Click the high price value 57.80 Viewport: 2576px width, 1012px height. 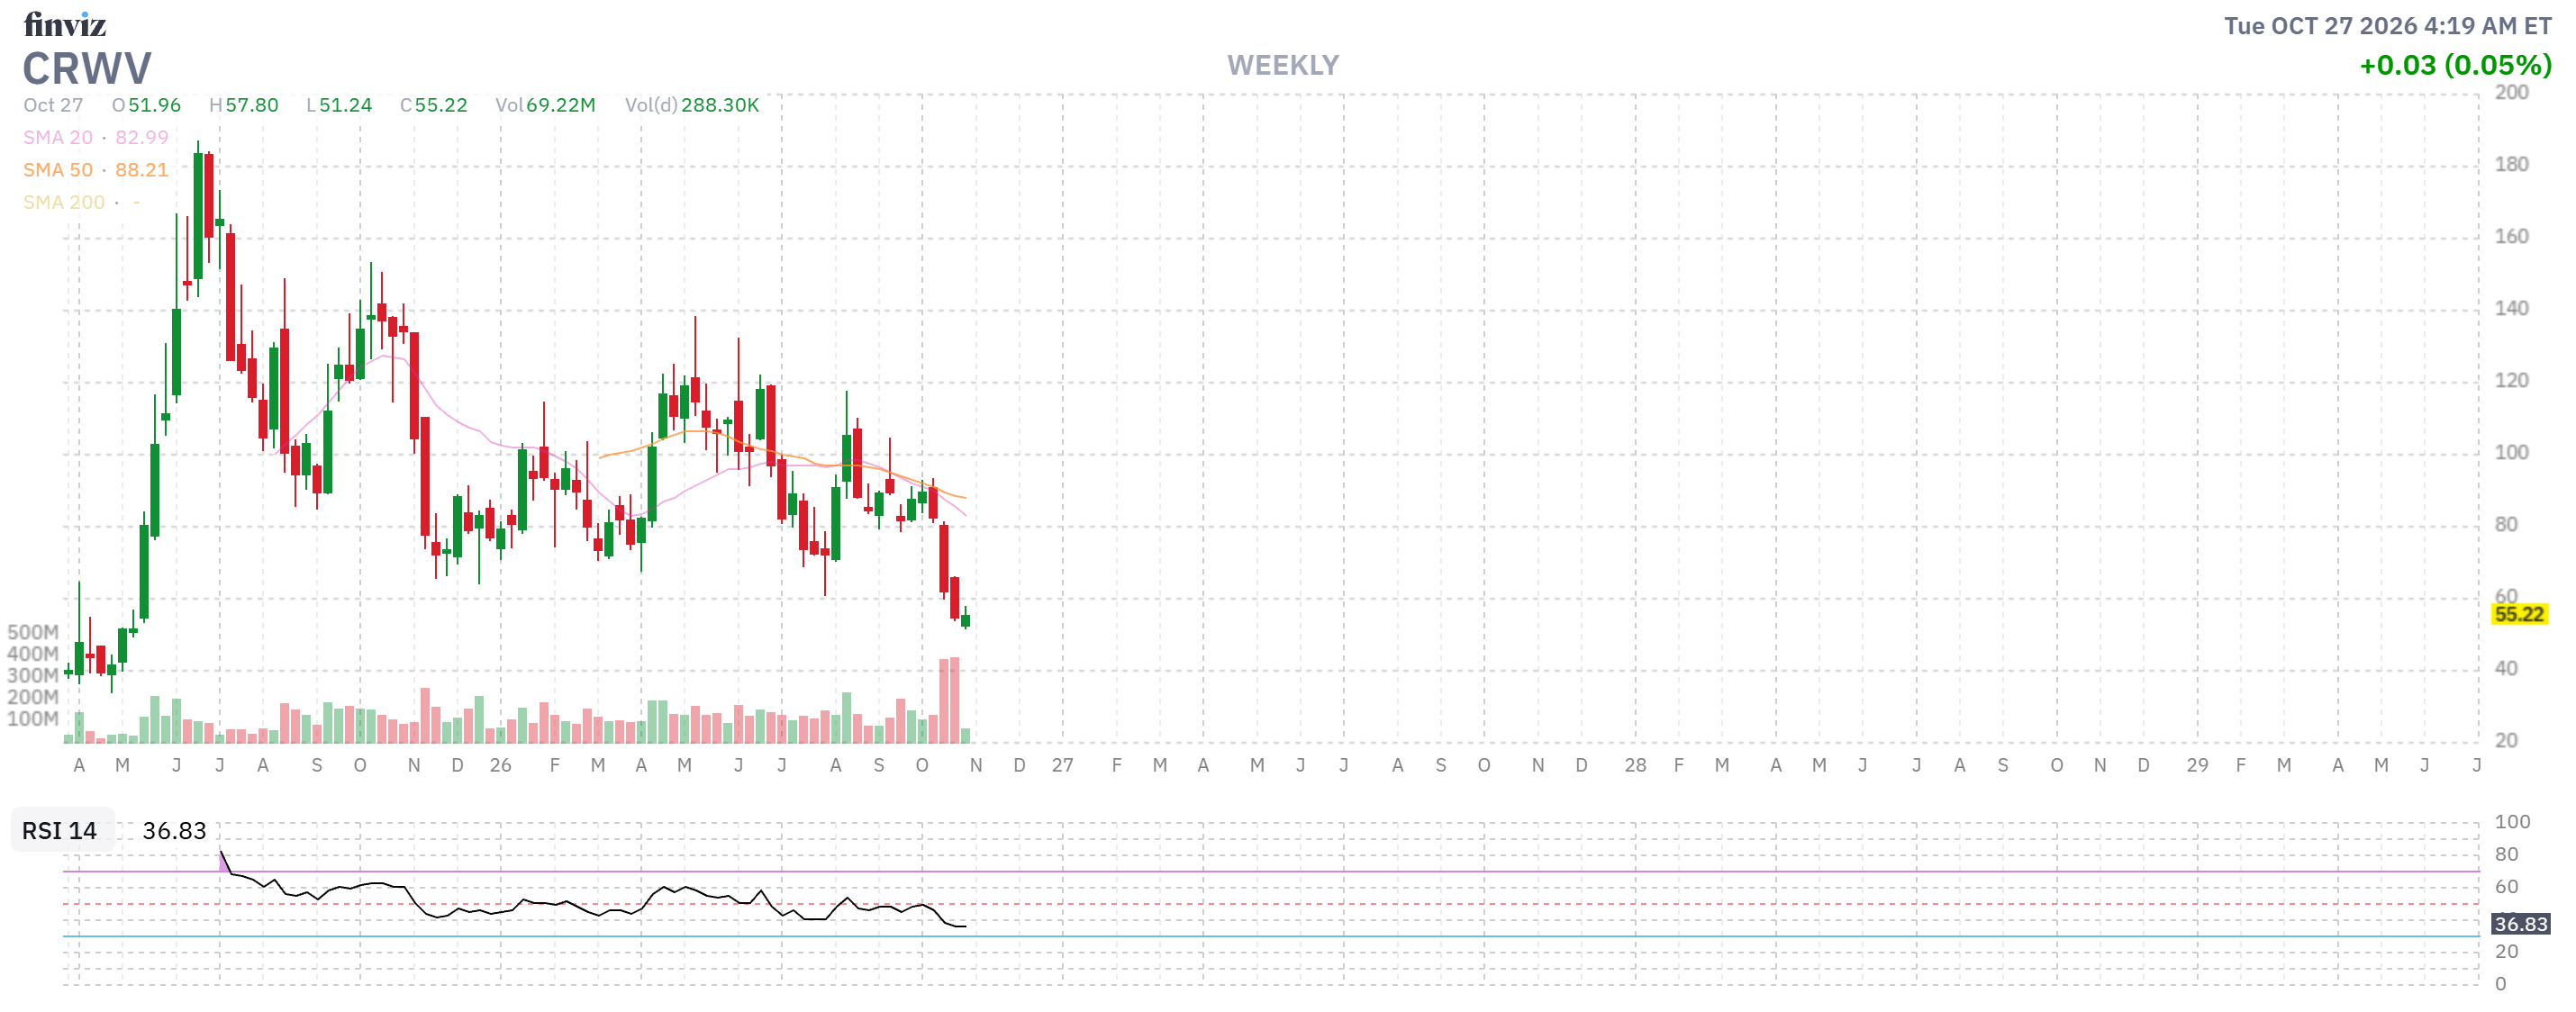point(252,105)
